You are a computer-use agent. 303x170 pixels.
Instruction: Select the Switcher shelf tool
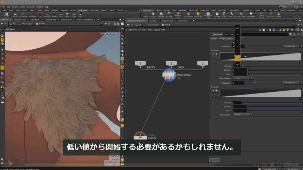[278, 15]
